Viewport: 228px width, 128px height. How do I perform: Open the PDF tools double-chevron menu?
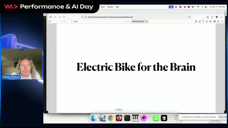tap(222, 21)
